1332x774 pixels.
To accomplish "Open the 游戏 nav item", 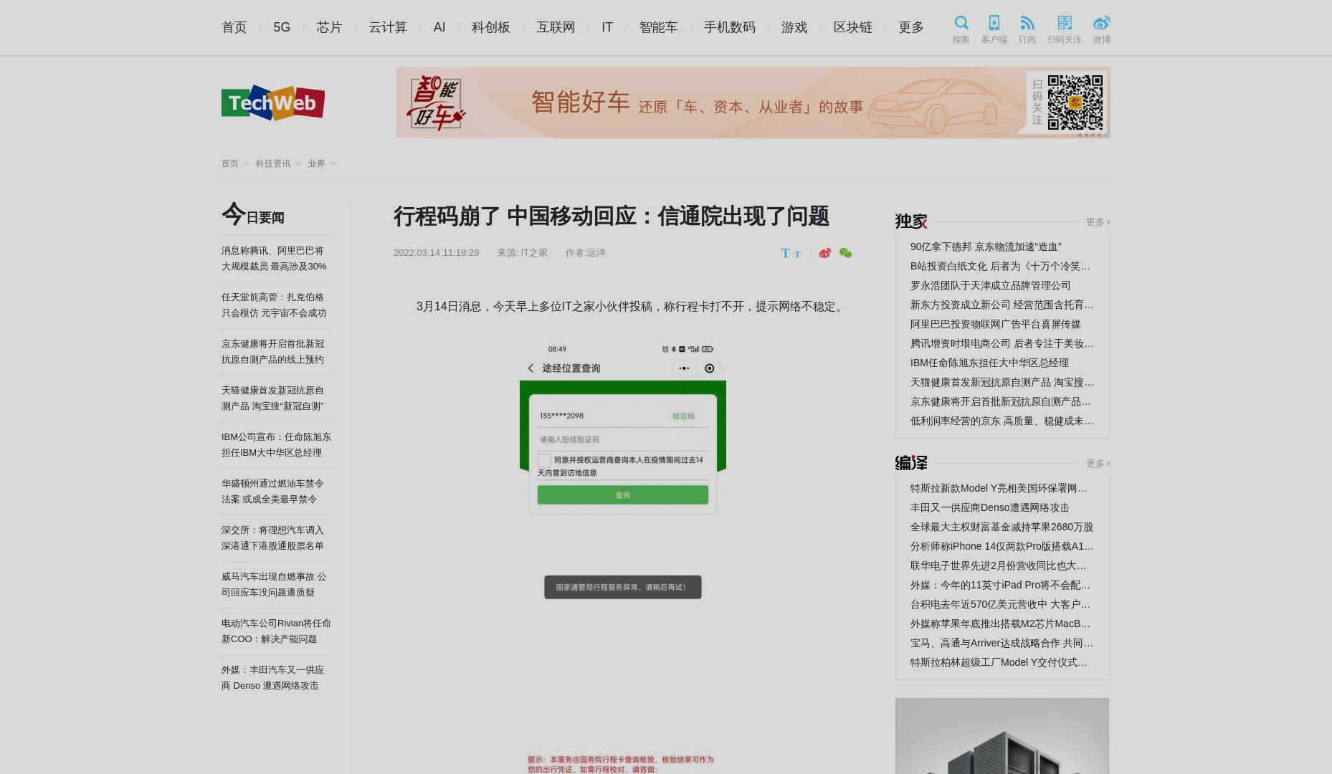I will [x=794, y=27].
